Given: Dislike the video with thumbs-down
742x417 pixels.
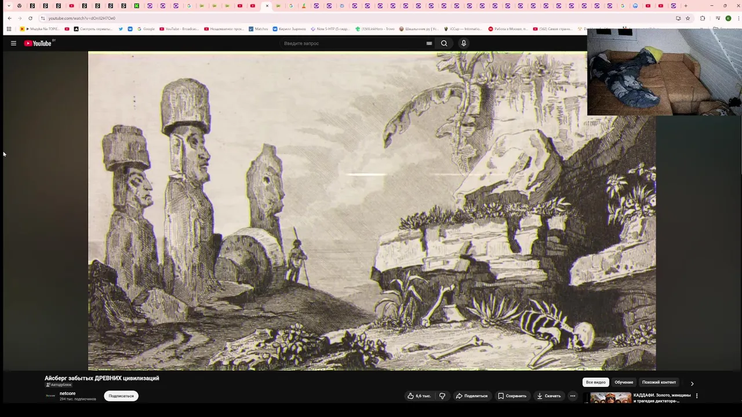Looking at the screenshot, I should point(442,396).
